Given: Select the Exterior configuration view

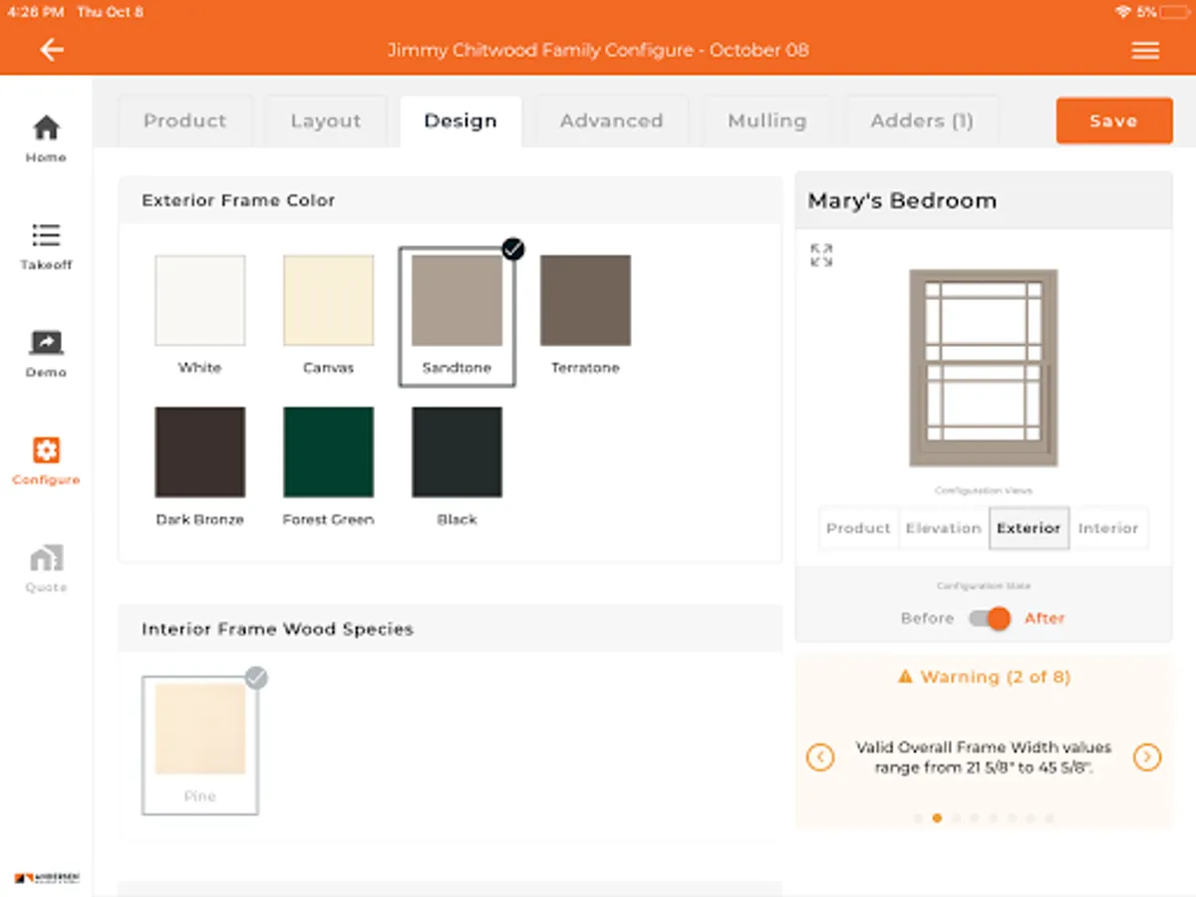Looking at the screenshot, I should click(1029, 528).
